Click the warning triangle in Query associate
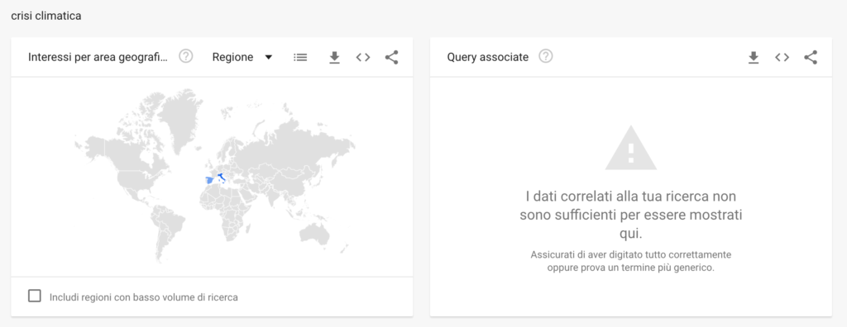This screenshot has height=327, width=847. pyautogui.click(x=630, y=148)
